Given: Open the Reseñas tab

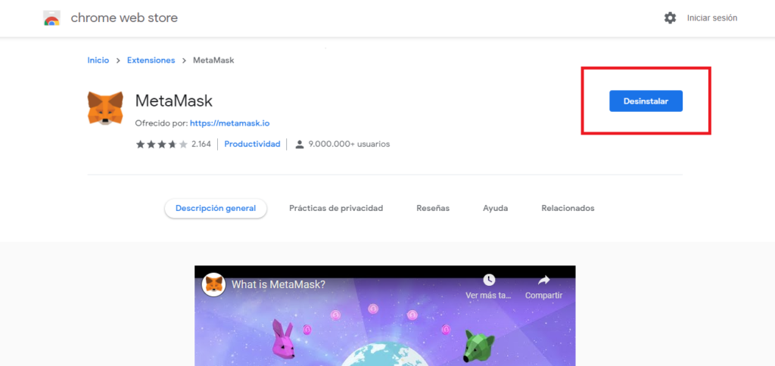Looking at the screenshot, I should pos(433,209).
